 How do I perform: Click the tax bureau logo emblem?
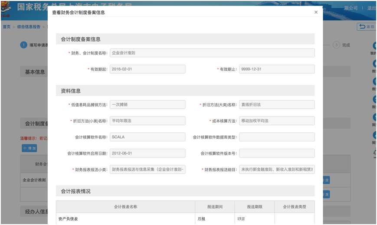[x=6, y=10]
